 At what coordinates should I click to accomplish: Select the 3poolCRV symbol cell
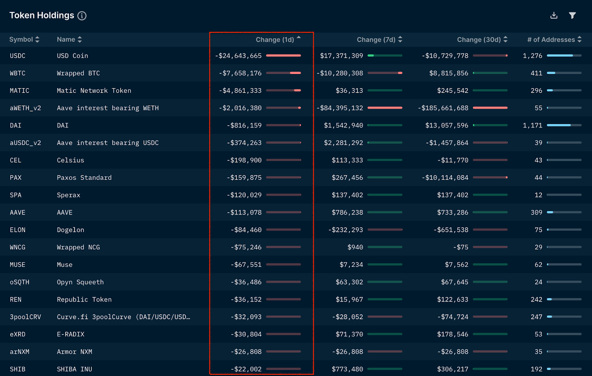[26, 317]
